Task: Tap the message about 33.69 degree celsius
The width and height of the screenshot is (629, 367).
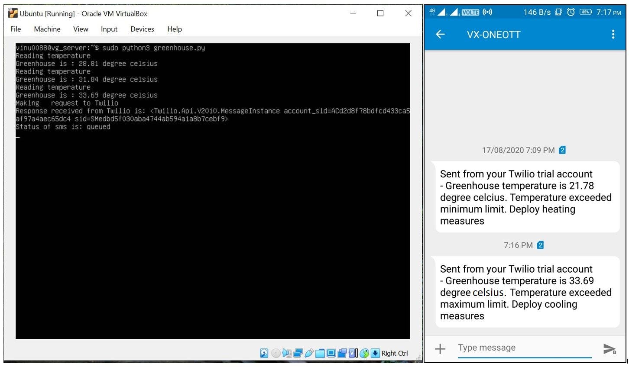Action: [527, 292]
